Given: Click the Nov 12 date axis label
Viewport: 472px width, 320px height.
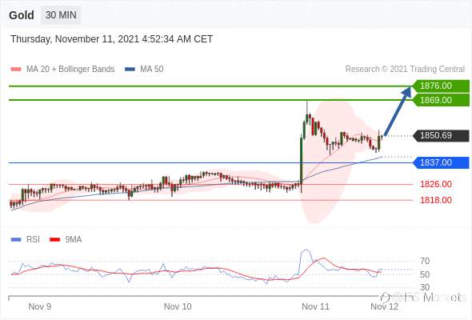Looking at the screenshot, I should tap(385, 306).
